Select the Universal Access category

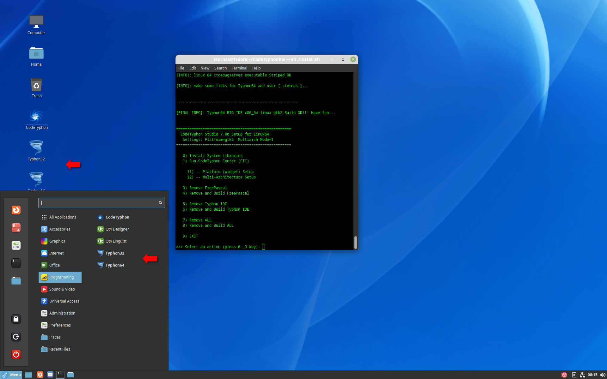(x=60, y=301)
